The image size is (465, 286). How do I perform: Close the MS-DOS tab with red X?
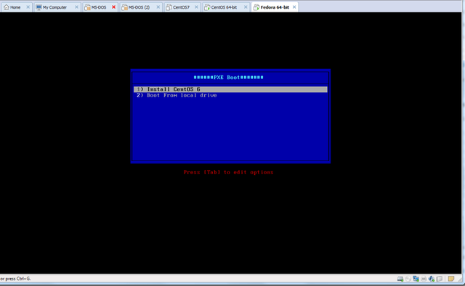coord(113,7)
